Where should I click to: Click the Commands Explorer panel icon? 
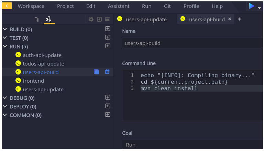click(x=49, y=20)
